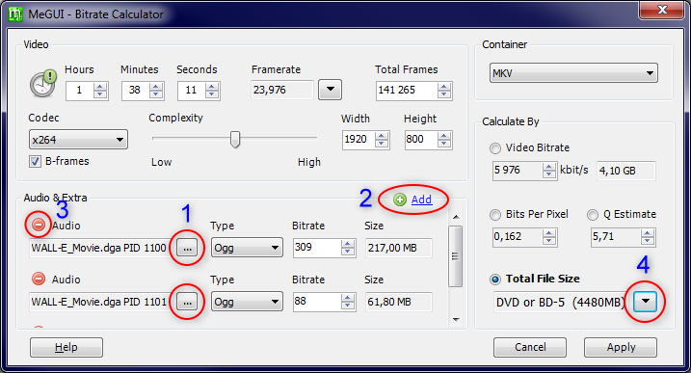Open the file size preset dropdown arrow
691x373 pixels.
645,302
